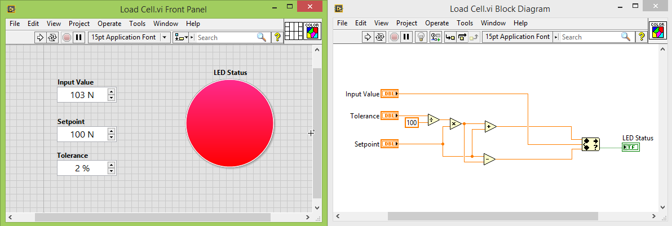Screen dimensions: 672x226
Task: Open Edit menu in Front Panel
Action: [33, 24]
